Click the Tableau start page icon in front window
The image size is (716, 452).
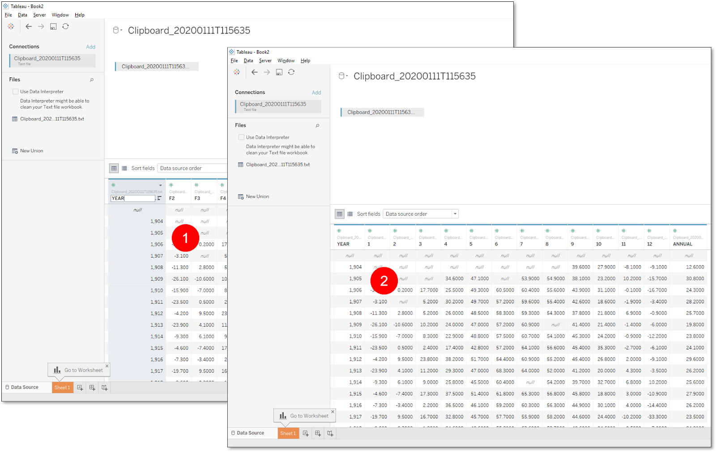point(237,72)
